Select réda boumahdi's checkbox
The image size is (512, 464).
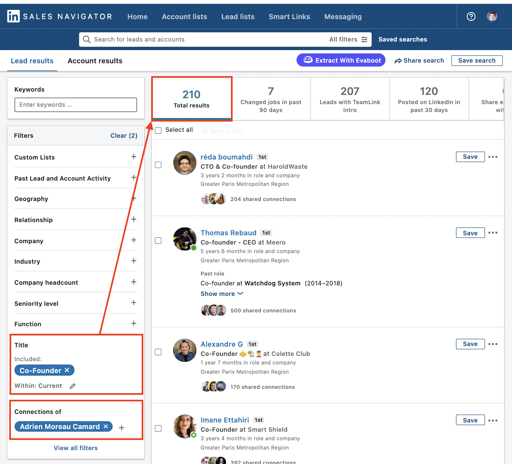click(158, 165)
